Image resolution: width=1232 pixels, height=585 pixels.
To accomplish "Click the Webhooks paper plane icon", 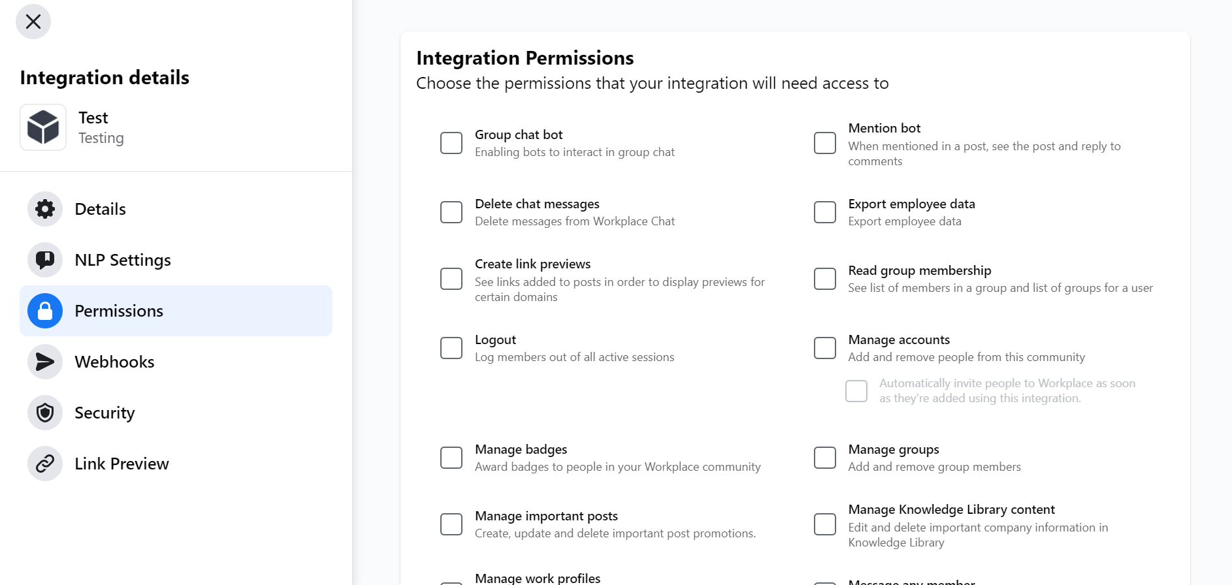I will pyautogui.click(x=45, y=362).
